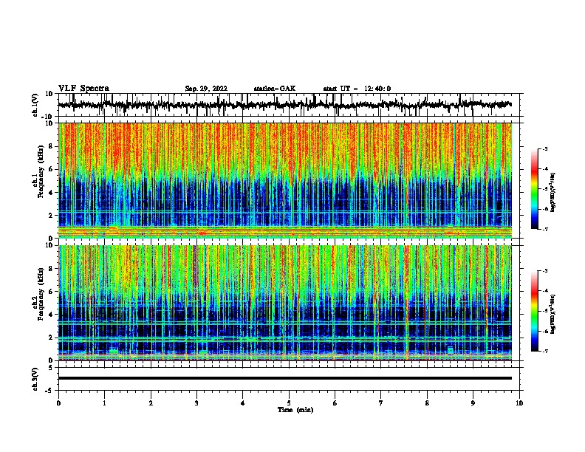Click the "-7" label on ch.1 color scale

(544, 229)
